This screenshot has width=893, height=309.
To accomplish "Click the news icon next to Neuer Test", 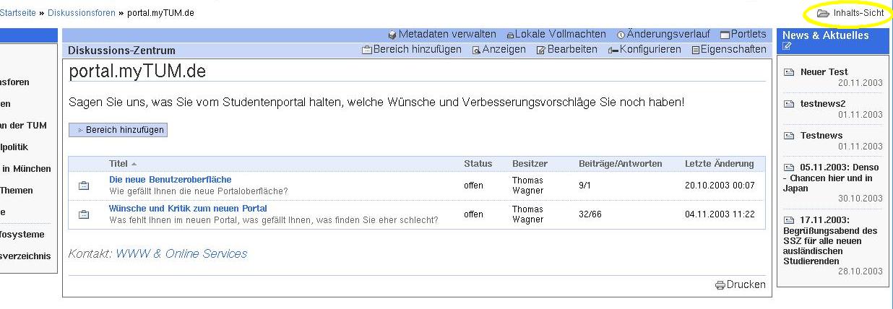I will (x=789, y=72).
